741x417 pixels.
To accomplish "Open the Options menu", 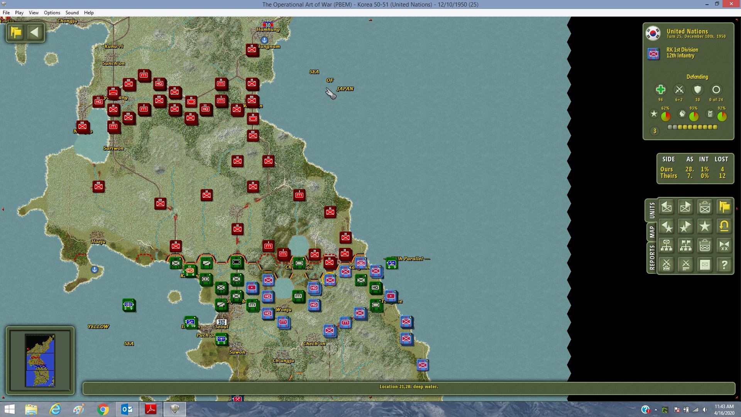I will click(52, 13).
